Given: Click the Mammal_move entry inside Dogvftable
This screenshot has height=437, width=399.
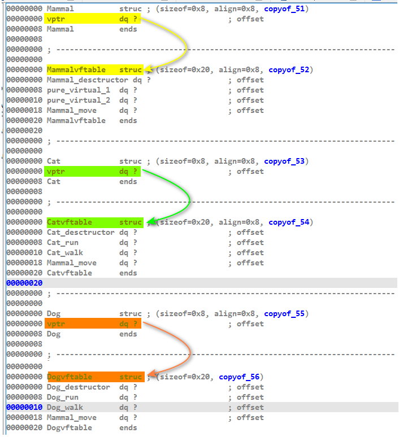Looking at the screenshot, I should [x=71, y=418].
